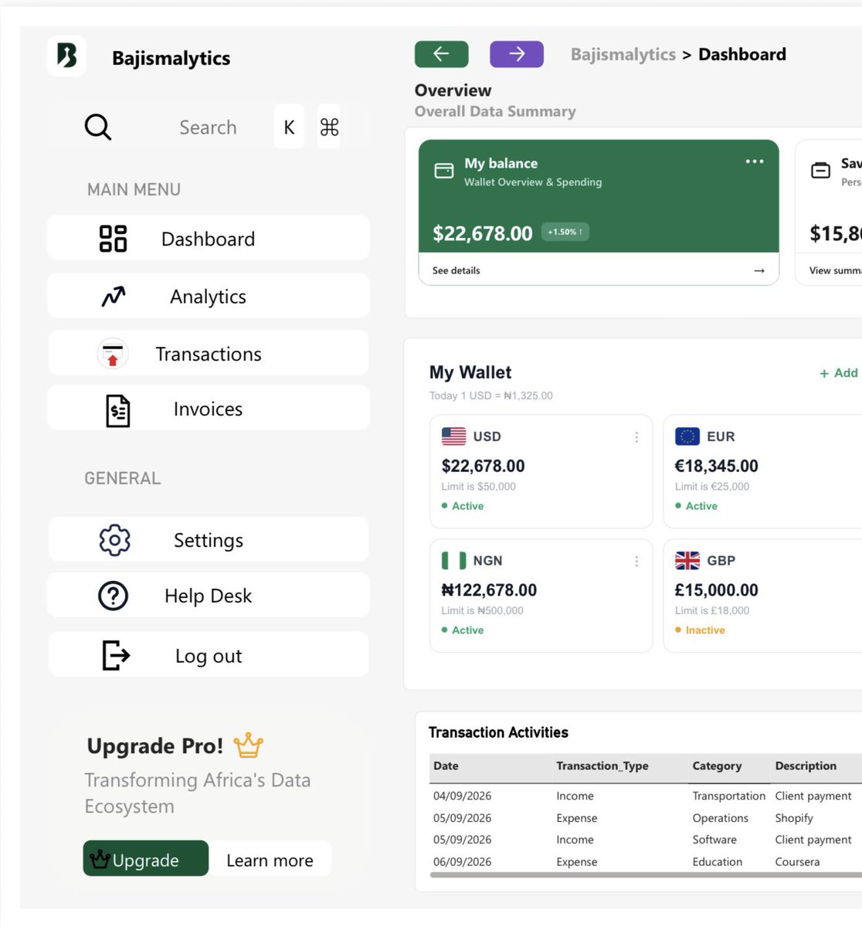Click the 06/09/2026 date cell
The image size is (862, 927).
[462, 861]
